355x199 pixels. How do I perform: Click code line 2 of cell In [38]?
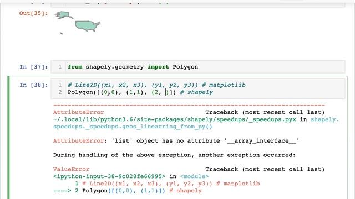(x=140, y=92)
